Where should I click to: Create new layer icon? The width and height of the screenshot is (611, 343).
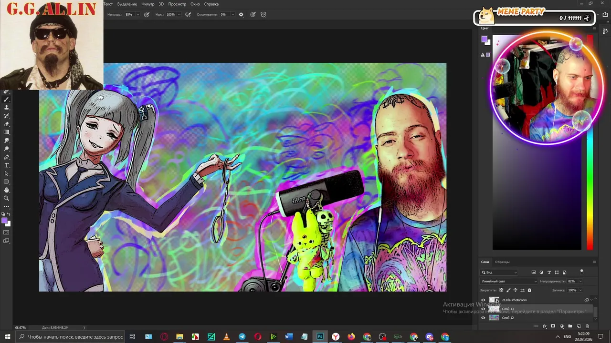tap(579, 326)
